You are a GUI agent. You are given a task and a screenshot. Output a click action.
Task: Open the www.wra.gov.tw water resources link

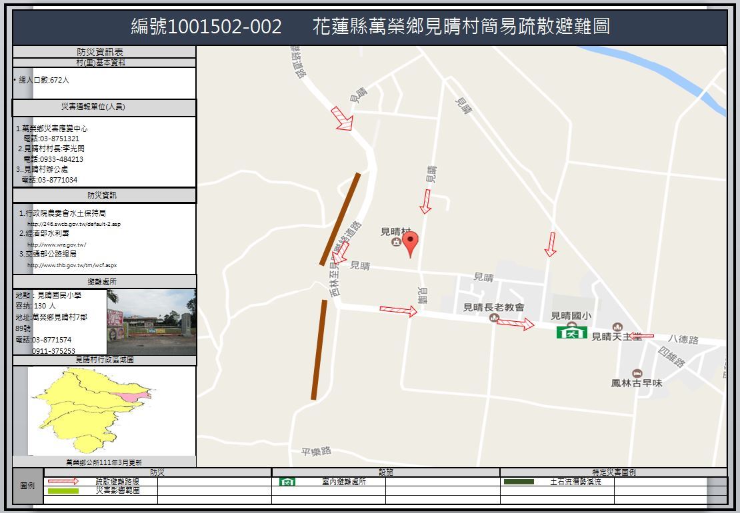[x=57, y=245]
